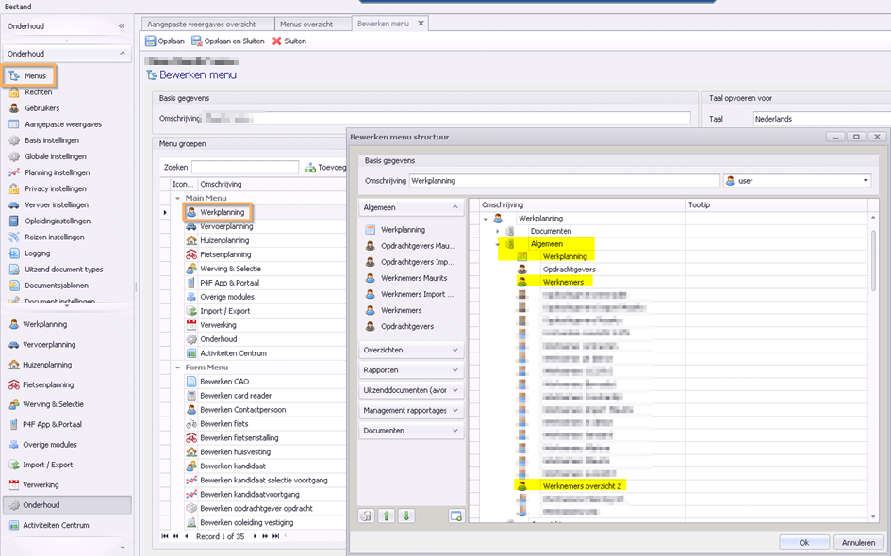Click the Rechten padlock icon in sidebar
Viewport: 891px width, 556px height.
click(14, 92)
